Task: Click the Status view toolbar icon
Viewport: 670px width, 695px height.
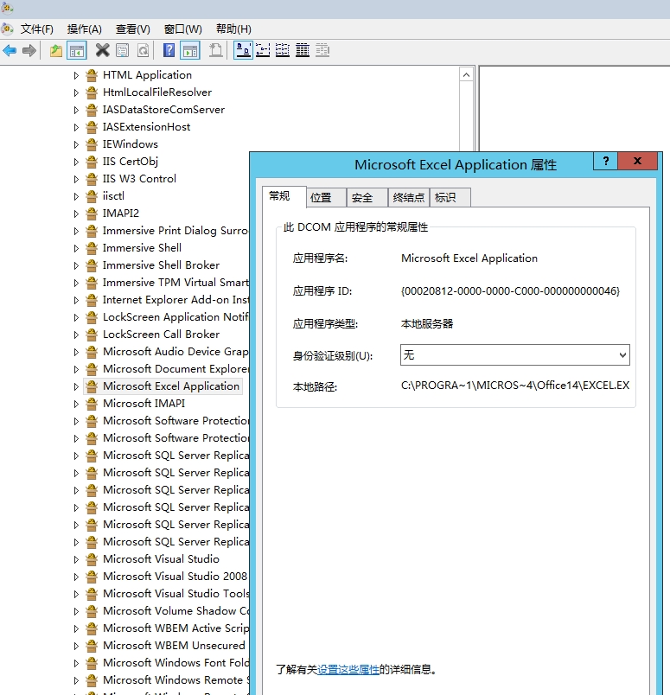Action: coord(322,50)
